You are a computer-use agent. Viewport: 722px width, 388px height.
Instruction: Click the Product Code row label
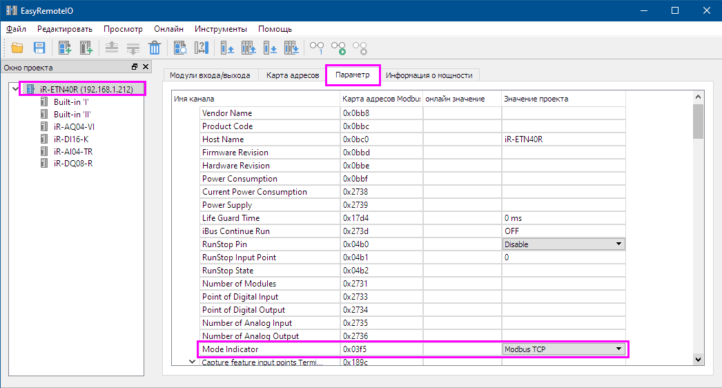click(228, 126)
